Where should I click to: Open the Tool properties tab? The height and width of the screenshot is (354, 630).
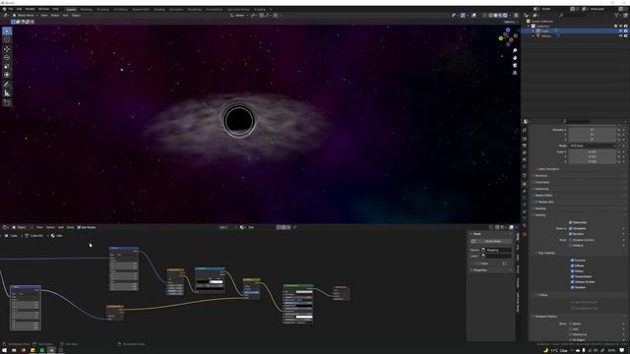point(525,130)
